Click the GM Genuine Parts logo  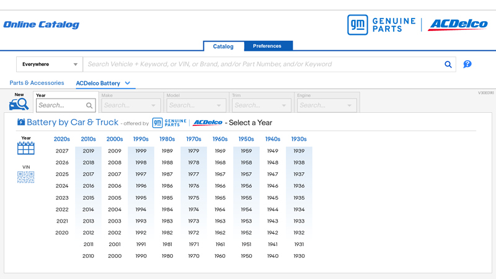coord(381,25)
